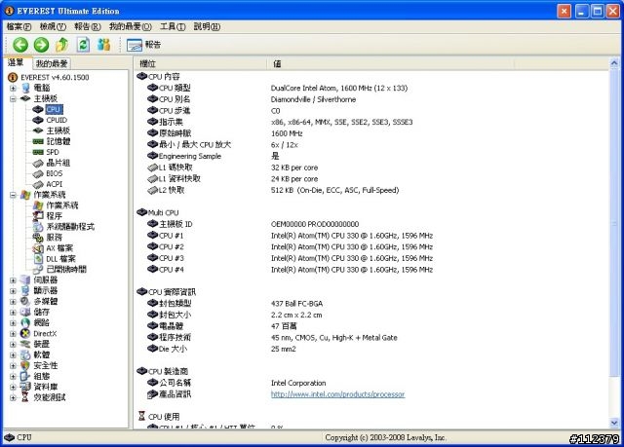Expand the 電腦 tree node
624x447 pixels.
click(13, 88)
